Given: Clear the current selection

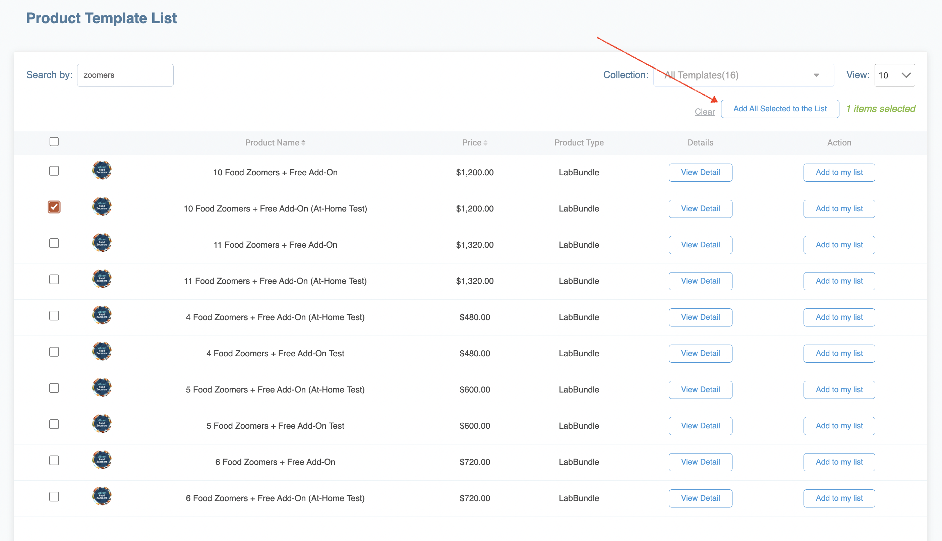Looking at the screenshot, I should (705, 112).
